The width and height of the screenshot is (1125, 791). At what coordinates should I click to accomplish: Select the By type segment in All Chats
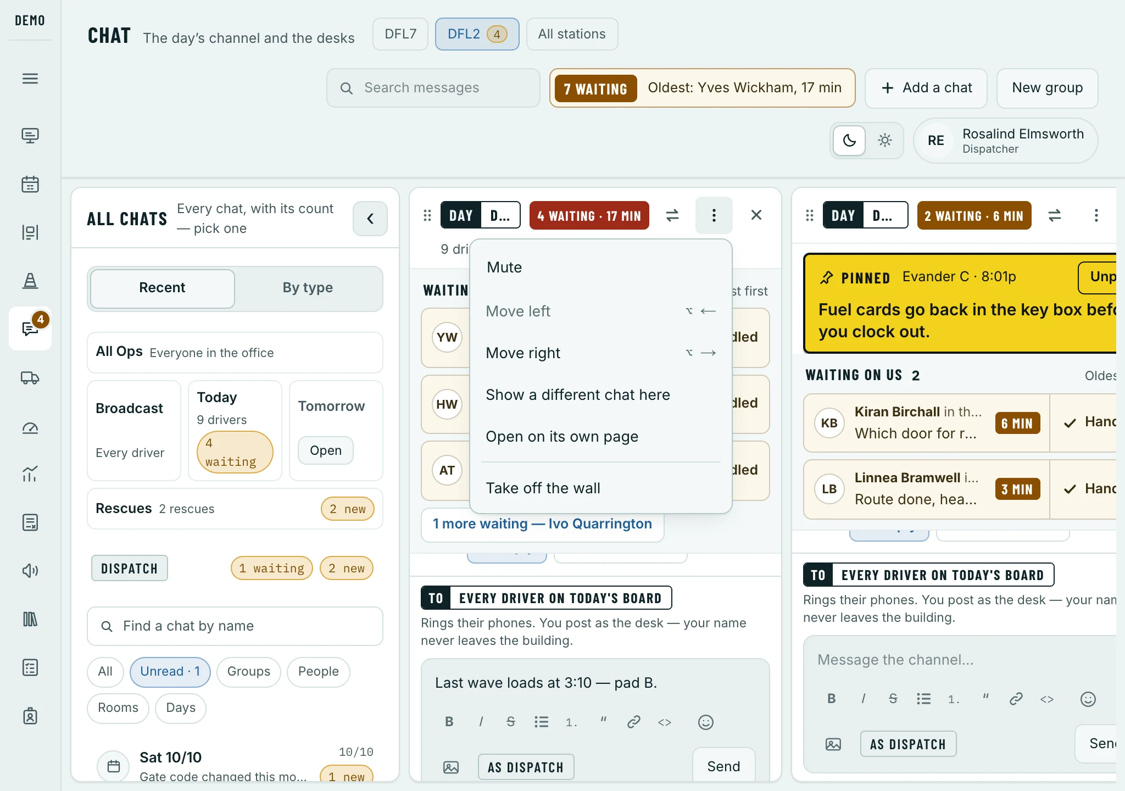(x=308, y=288)
